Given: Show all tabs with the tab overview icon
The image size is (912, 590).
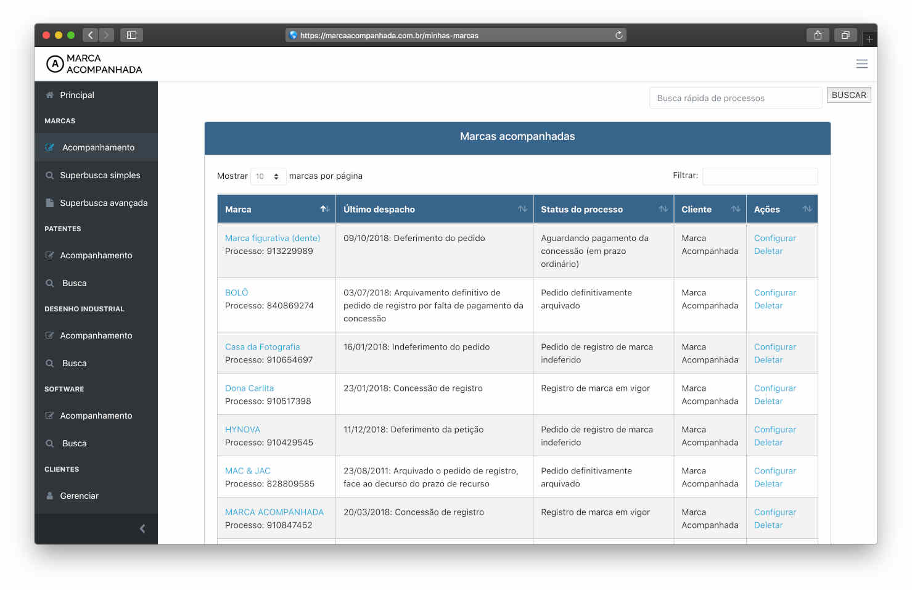Looking at the screenshot, I should tap(845, 35).
